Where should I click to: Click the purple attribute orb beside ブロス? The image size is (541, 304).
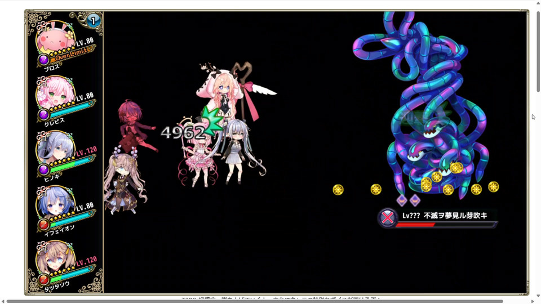point(43,60)
